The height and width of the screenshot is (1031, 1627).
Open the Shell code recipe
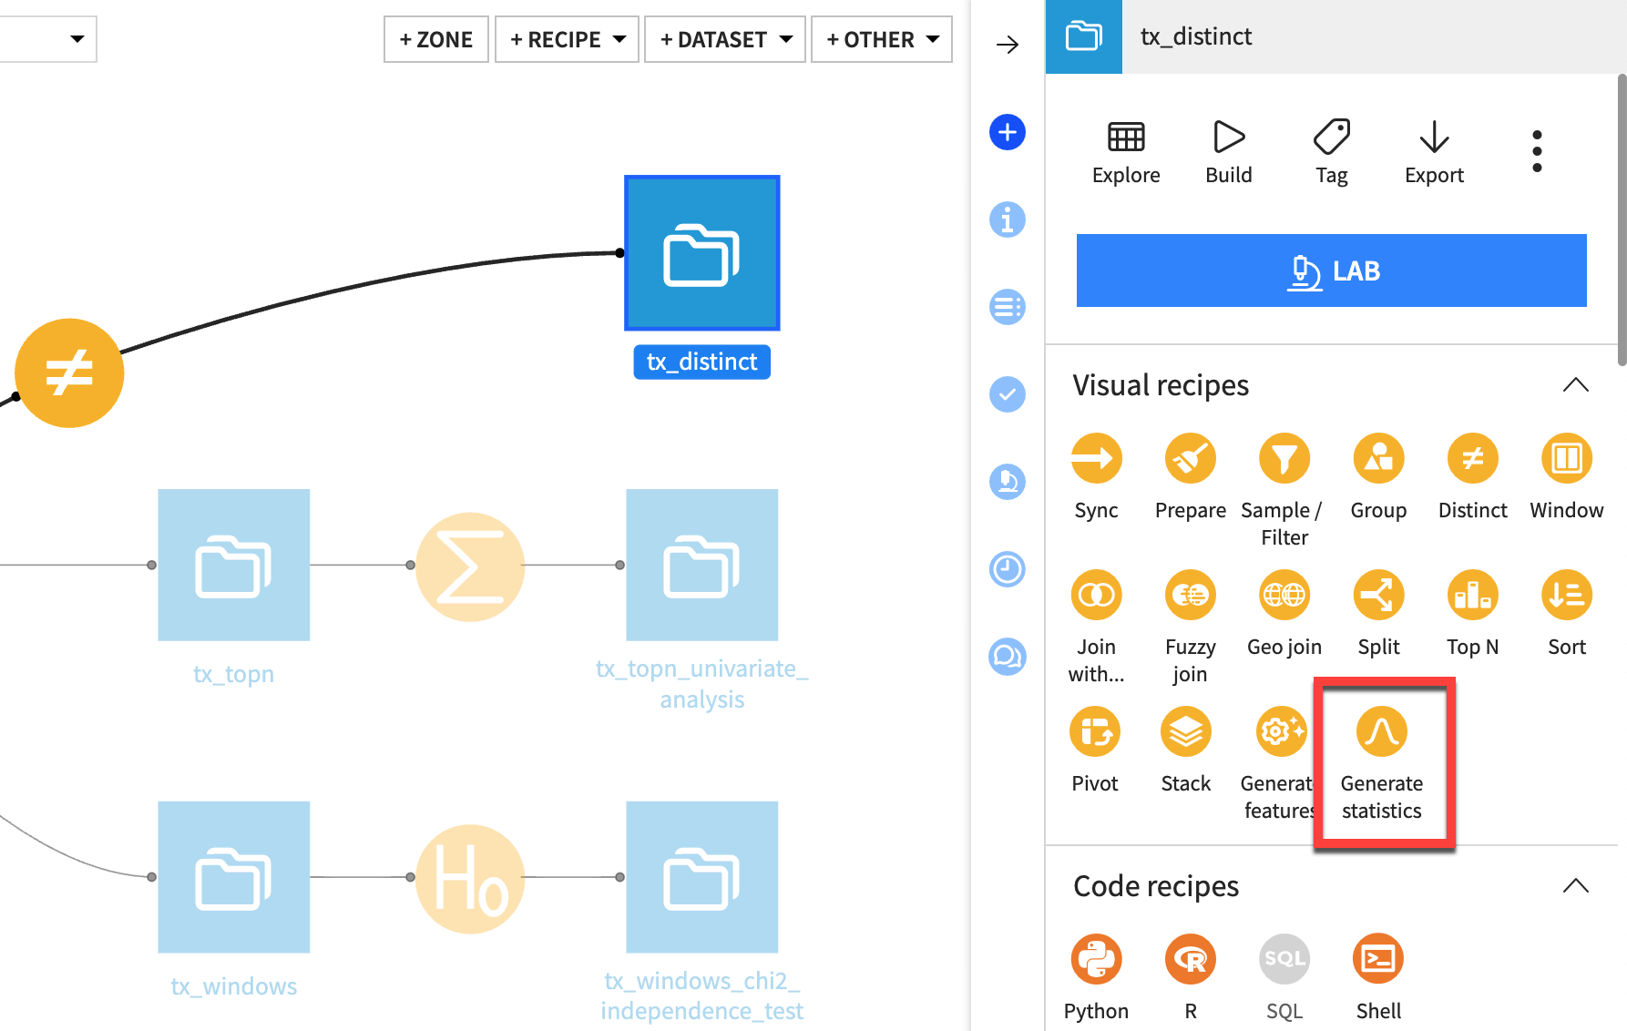tap(1377, 958)
